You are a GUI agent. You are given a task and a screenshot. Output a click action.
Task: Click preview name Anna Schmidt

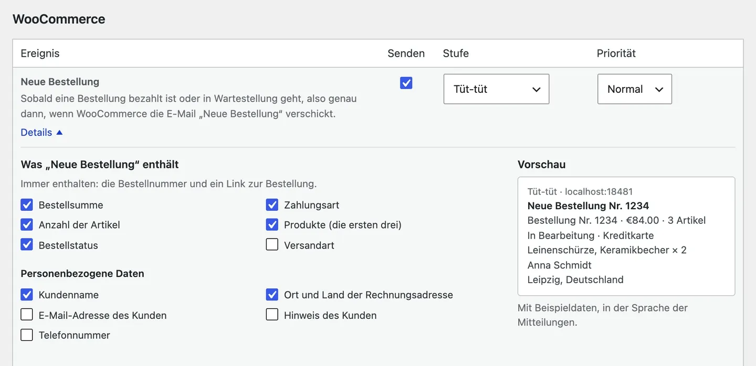[560, 265]
